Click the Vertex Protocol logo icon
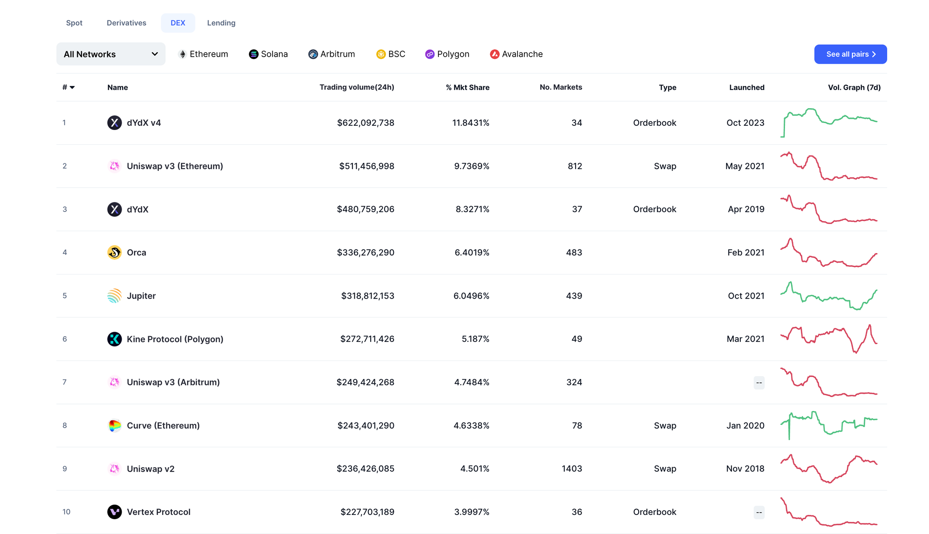This screenshot has width=929, height=534. tap(114, 512)
